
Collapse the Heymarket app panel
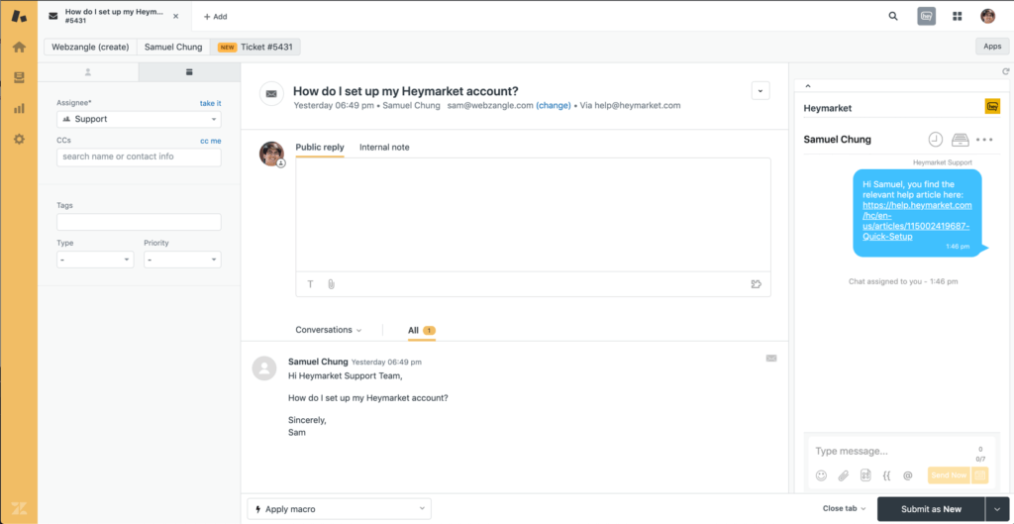tap(807, 86)
